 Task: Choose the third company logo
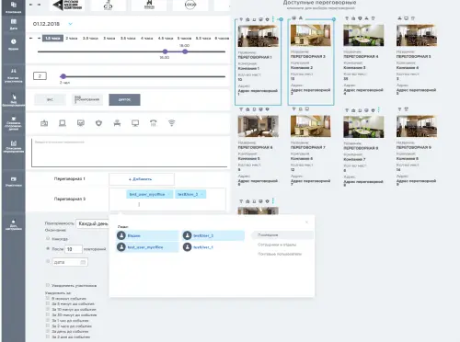click(149, 5)
